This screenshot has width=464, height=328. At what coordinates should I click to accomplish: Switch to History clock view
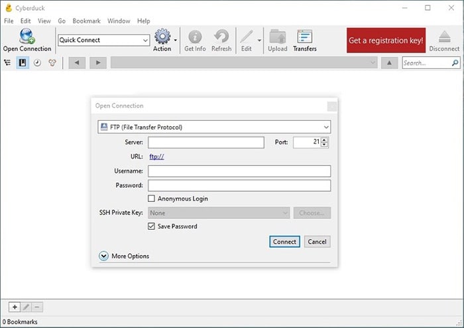tap(37, 63)
